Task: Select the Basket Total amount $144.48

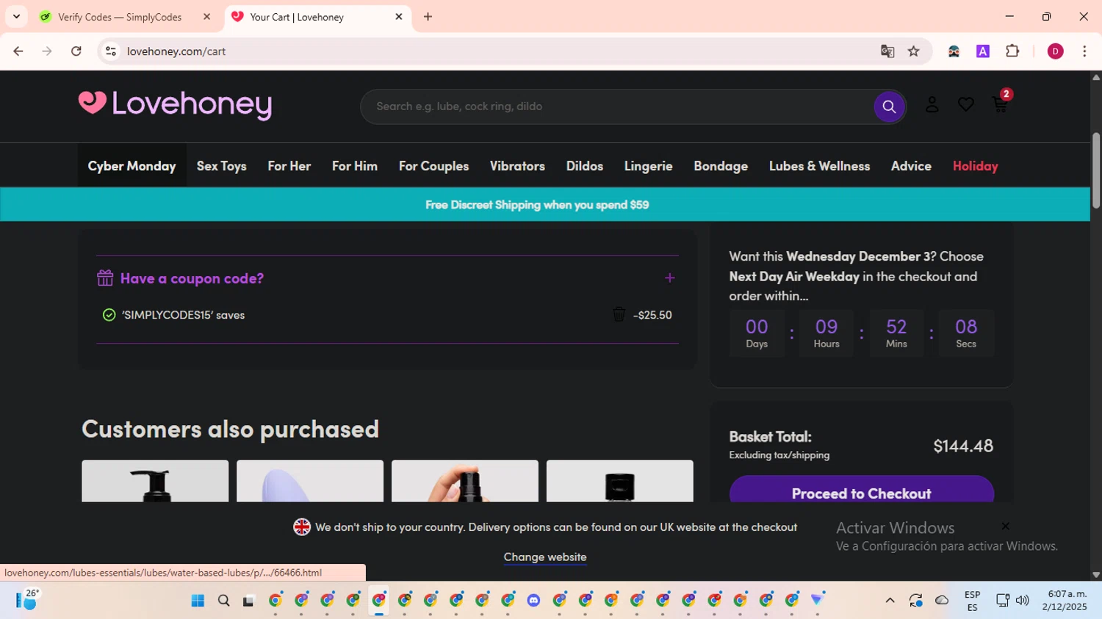Action: tap(963, 446)
